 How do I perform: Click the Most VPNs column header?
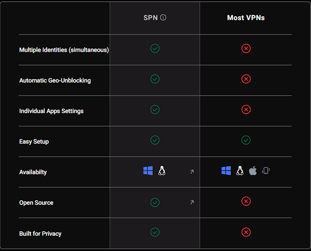[x=246, y=17]
